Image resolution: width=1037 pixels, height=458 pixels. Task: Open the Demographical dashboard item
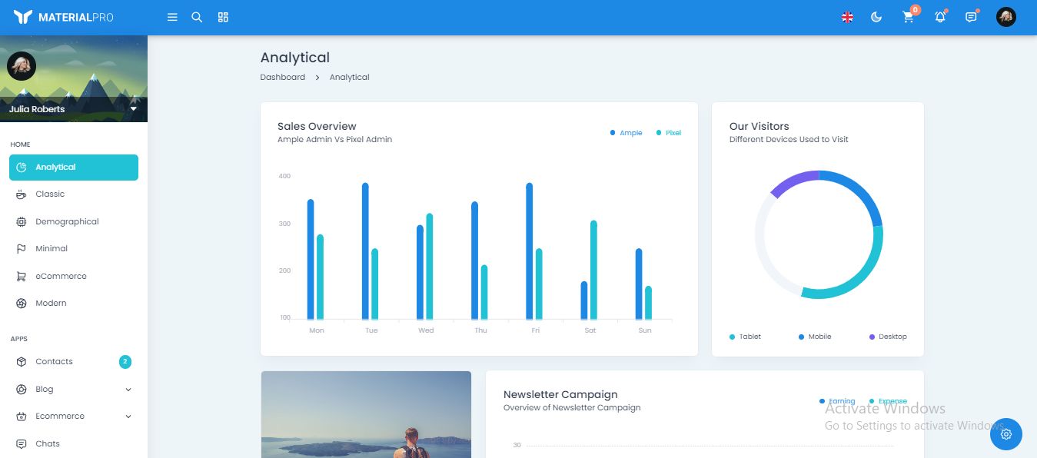[x=67, y=222]
